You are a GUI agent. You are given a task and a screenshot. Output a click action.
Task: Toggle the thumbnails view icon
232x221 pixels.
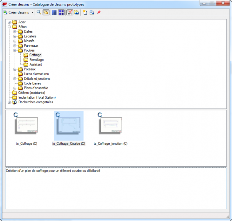(x=61, y=12)
